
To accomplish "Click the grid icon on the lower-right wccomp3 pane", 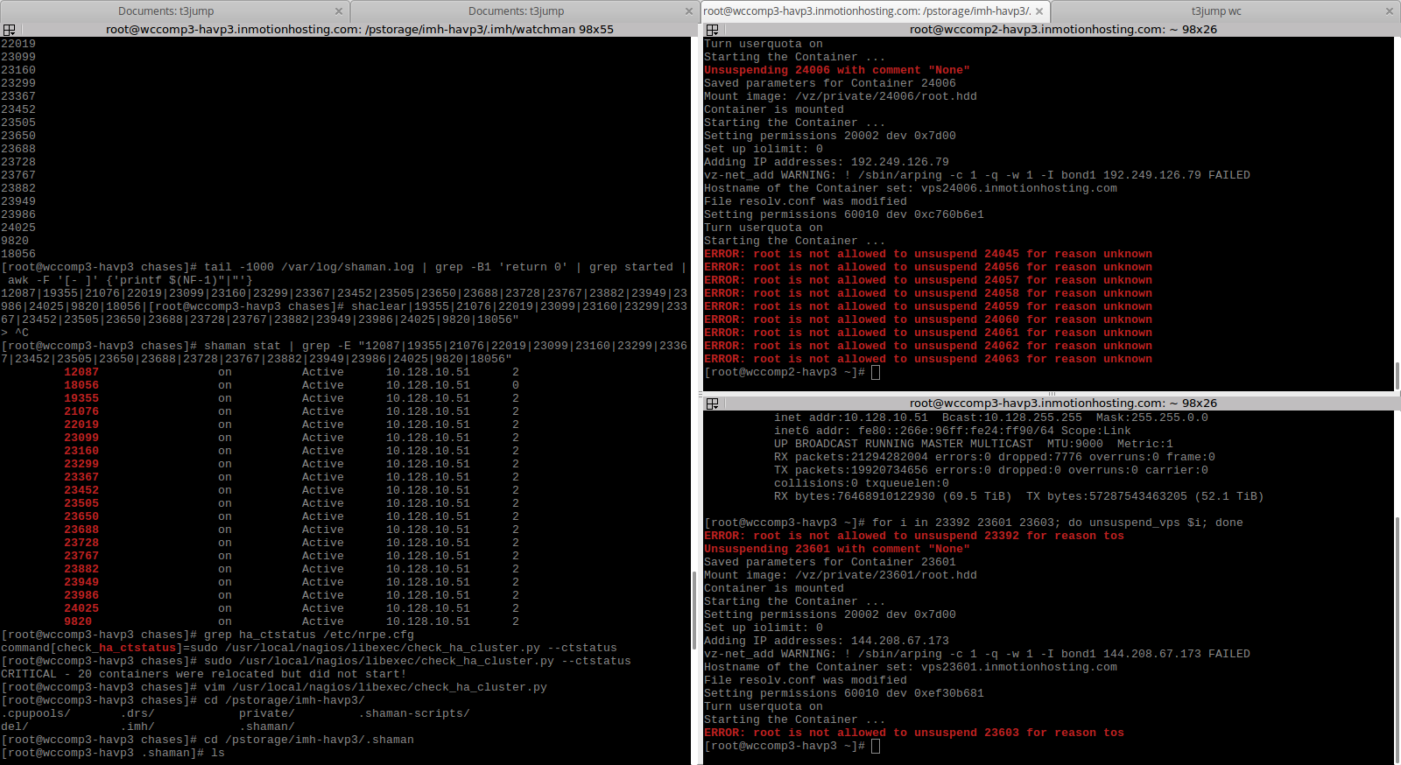I will click(x=712, y=404).
